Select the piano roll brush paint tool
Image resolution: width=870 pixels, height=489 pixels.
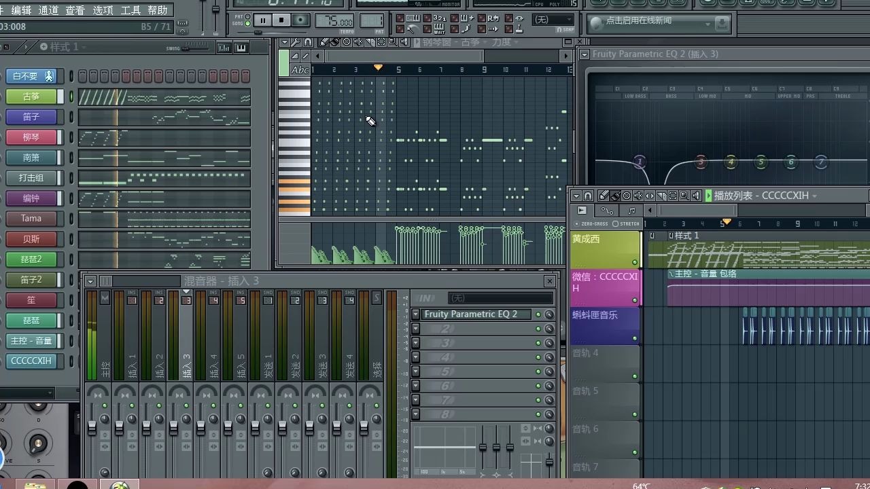336,42
